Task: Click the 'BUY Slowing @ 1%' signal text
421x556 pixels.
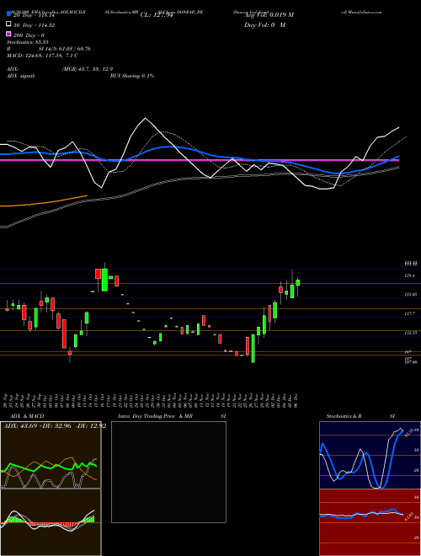Action: click(132, 76)
